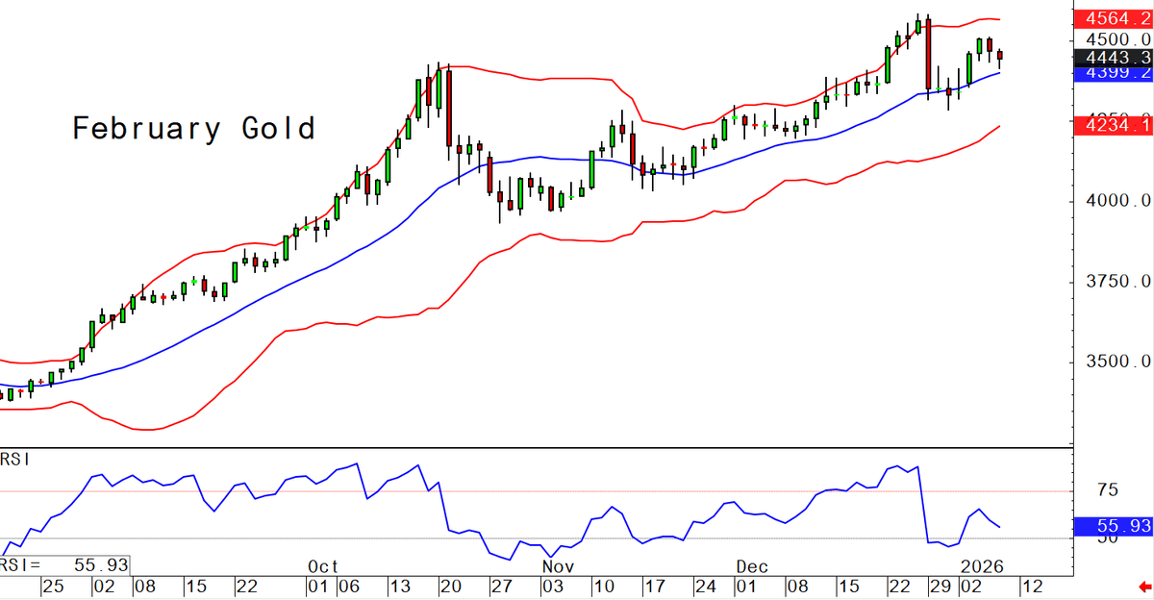Viewport: 1154px width, 600px height.
Task: Click the 3750.0 price axis label
Action: (x=1116, y=282)
